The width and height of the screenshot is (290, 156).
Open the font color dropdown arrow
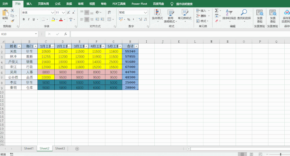(65, 19)
